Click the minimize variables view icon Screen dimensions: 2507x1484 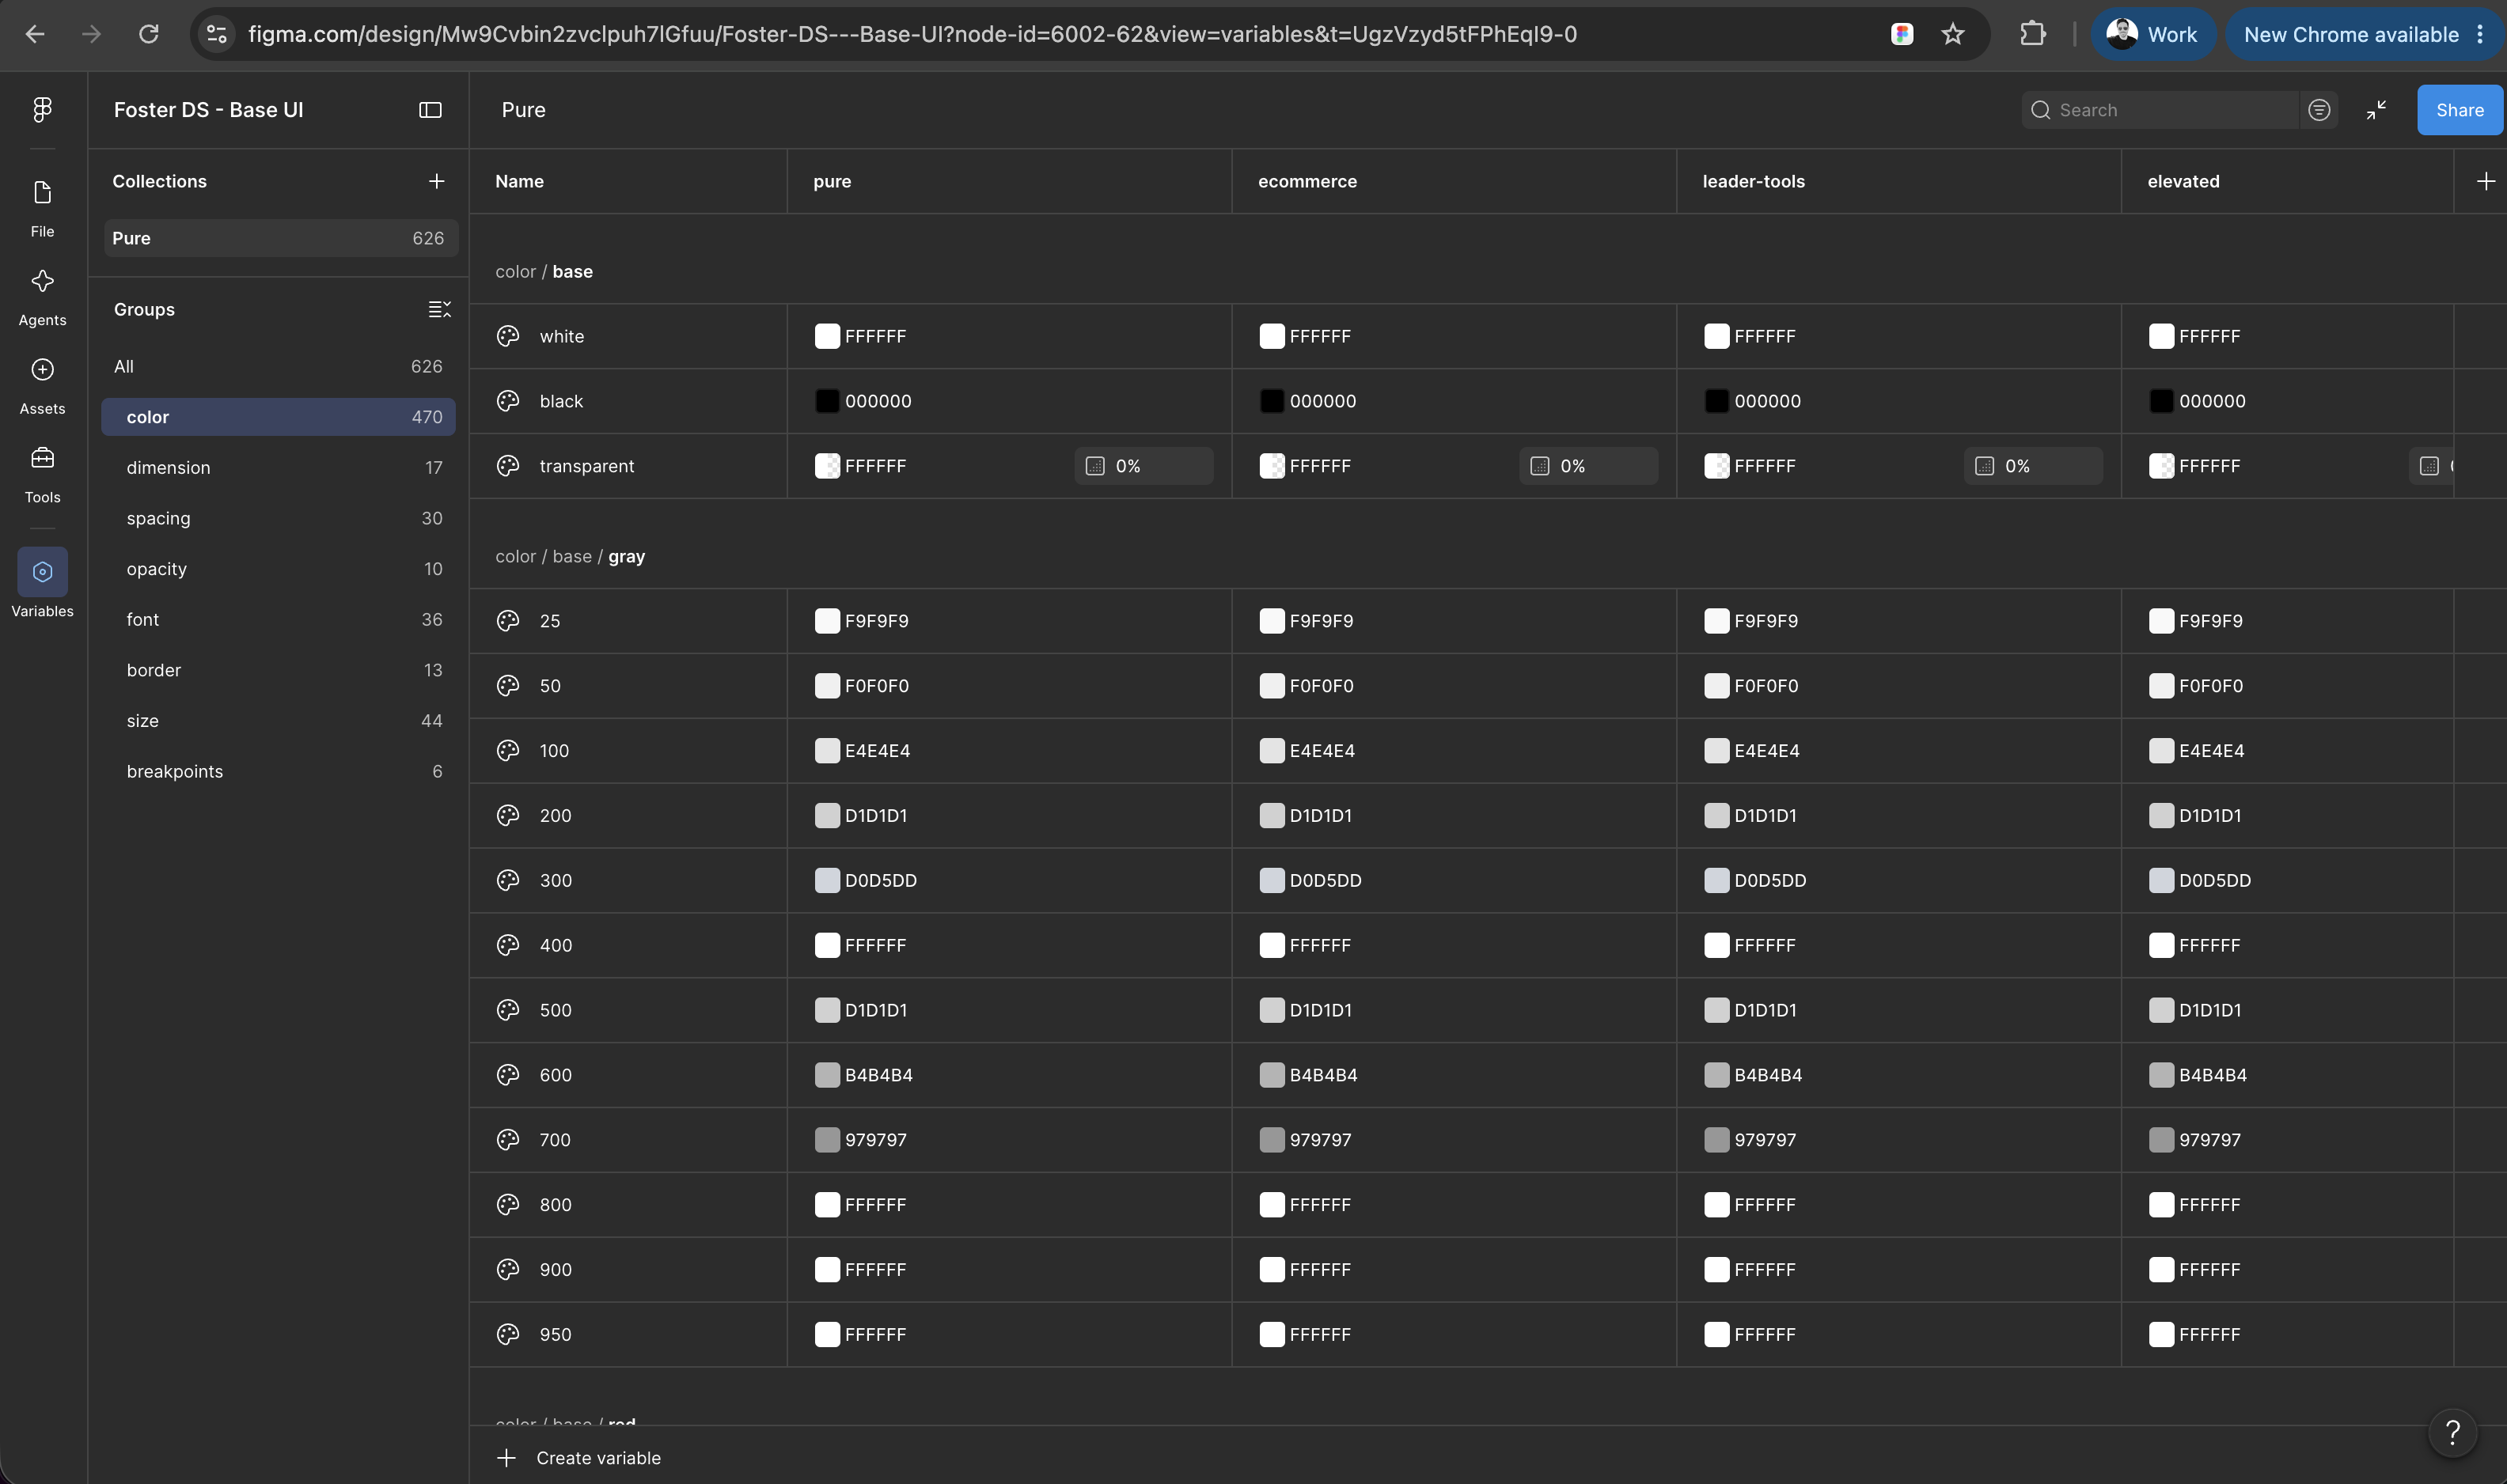(2376, 110)
